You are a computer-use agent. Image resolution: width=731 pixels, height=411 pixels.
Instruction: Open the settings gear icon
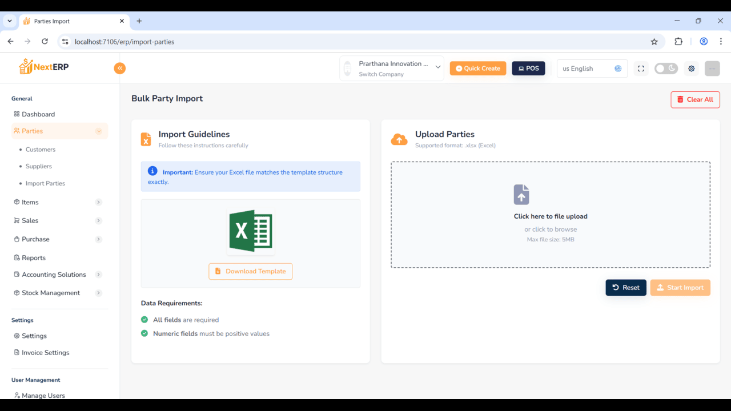(691, 68)
